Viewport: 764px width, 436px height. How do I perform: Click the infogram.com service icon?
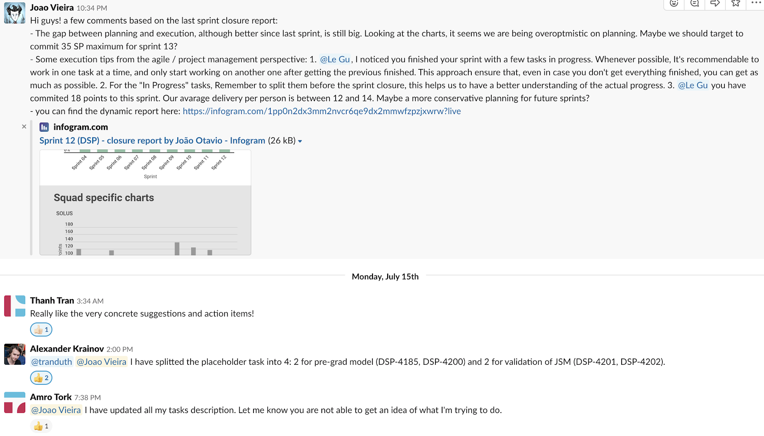tap(44, 127)
